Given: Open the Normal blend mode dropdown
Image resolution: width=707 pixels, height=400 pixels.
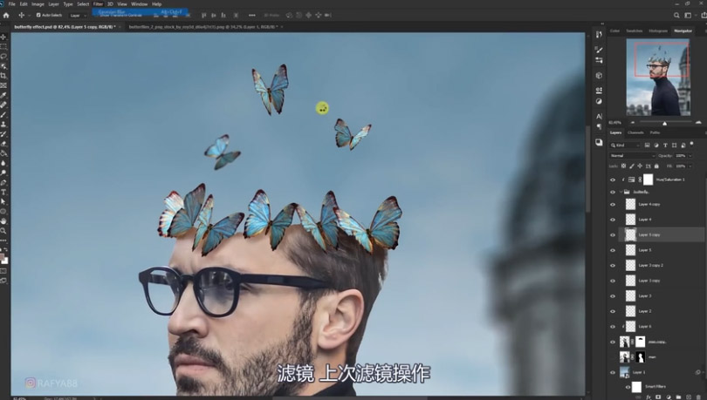Looking at the screenshot, I should [631, 156].
